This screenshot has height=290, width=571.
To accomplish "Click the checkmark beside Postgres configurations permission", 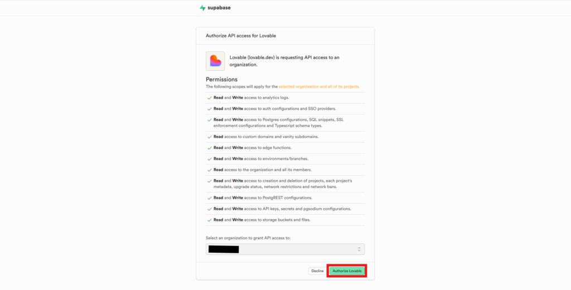I will pos(210,120).
